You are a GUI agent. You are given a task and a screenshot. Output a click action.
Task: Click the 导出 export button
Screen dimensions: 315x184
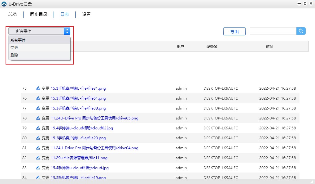234,31
